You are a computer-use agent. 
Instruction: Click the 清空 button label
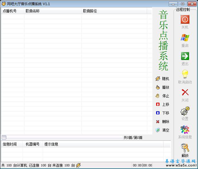pyautogui.click(x=166, y=130)
